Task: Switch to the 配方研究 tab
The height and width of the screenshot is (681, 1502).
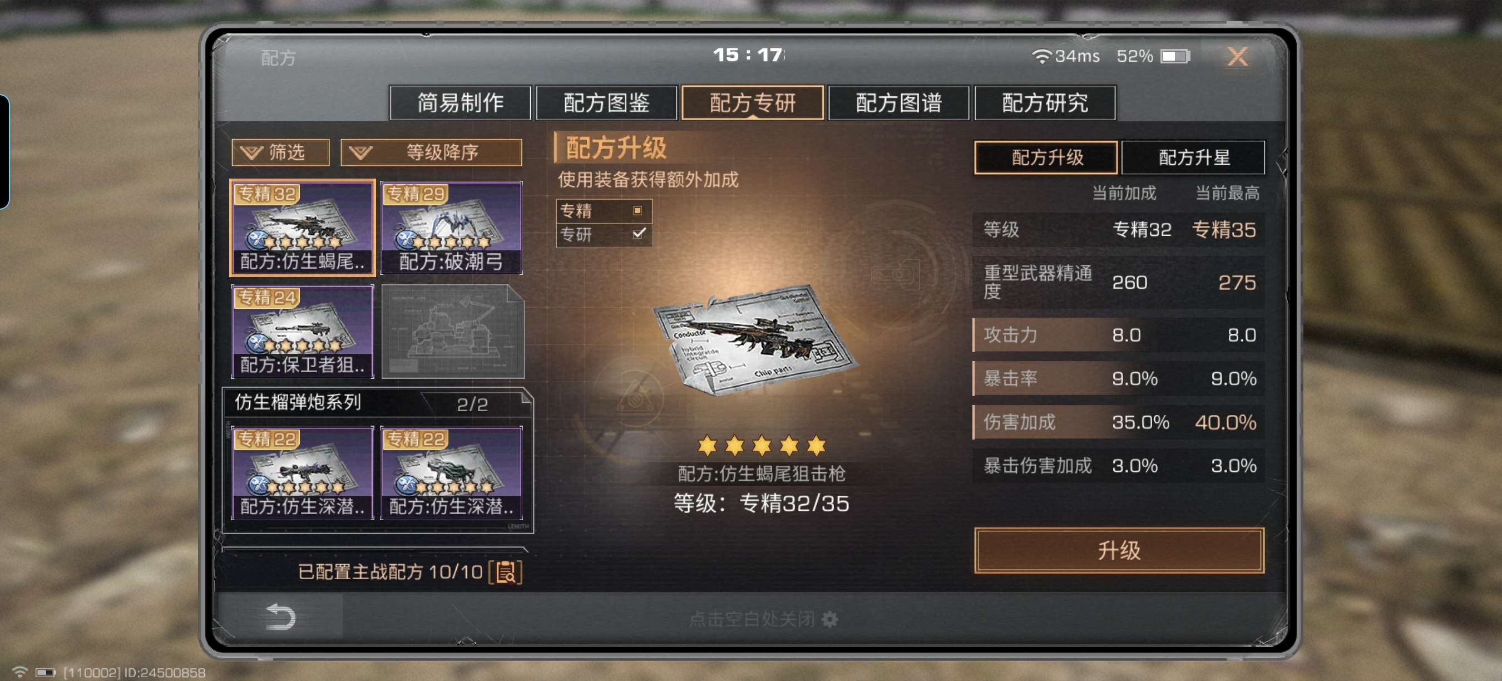Action: point(1044,102)
